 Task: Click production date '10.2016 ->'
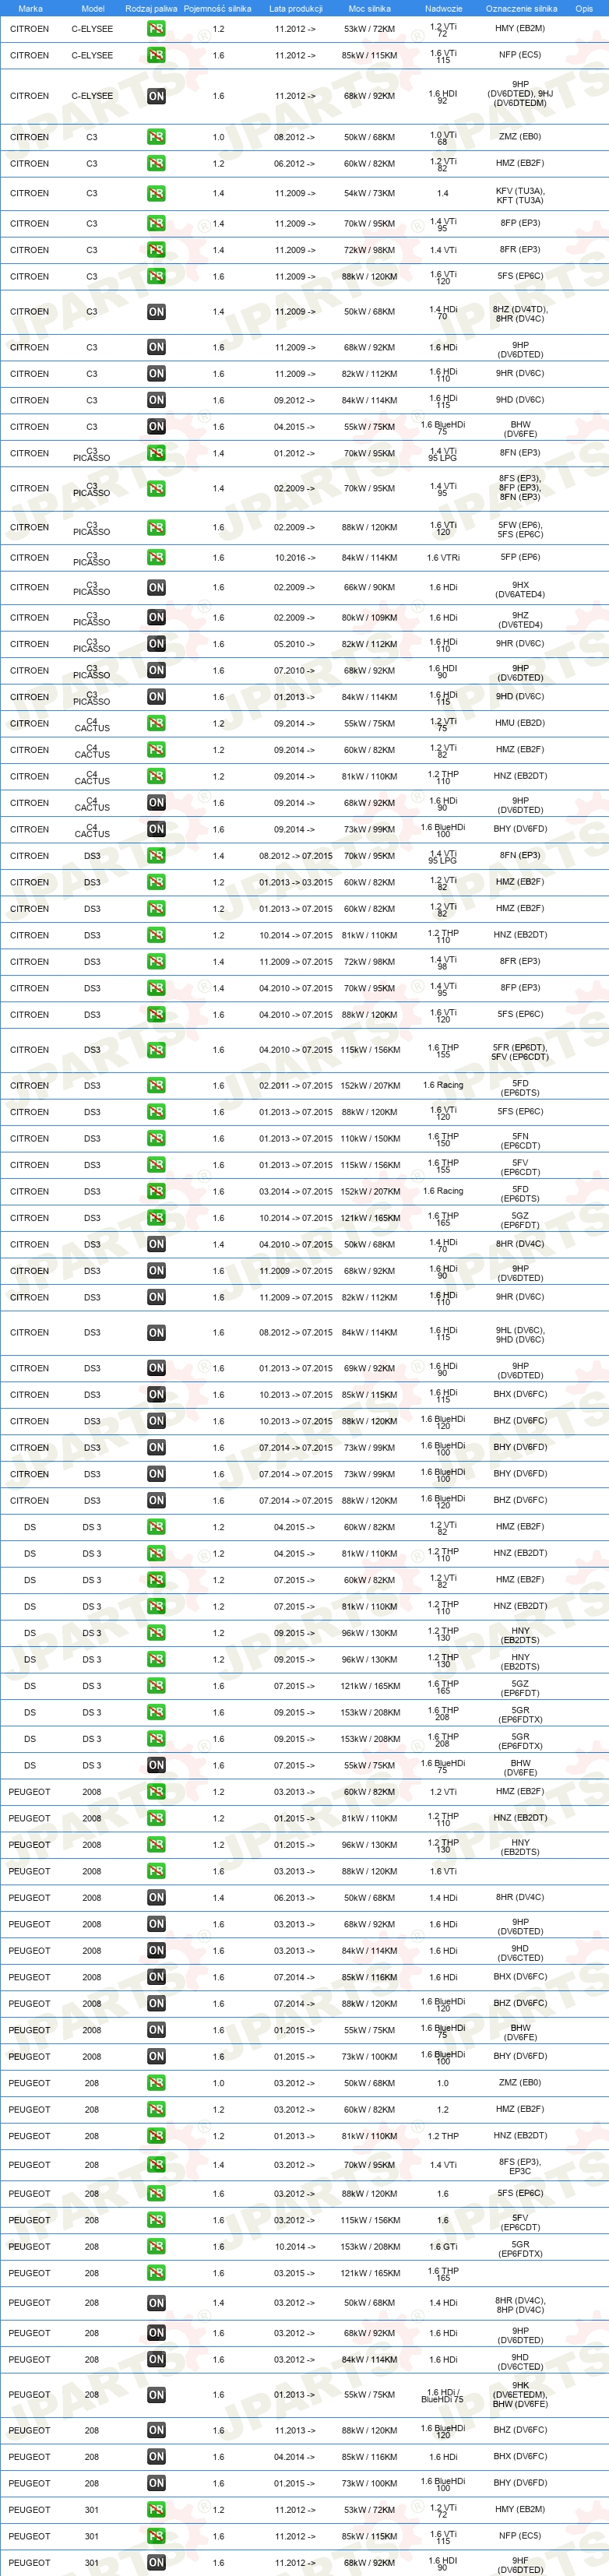[295, 558]
